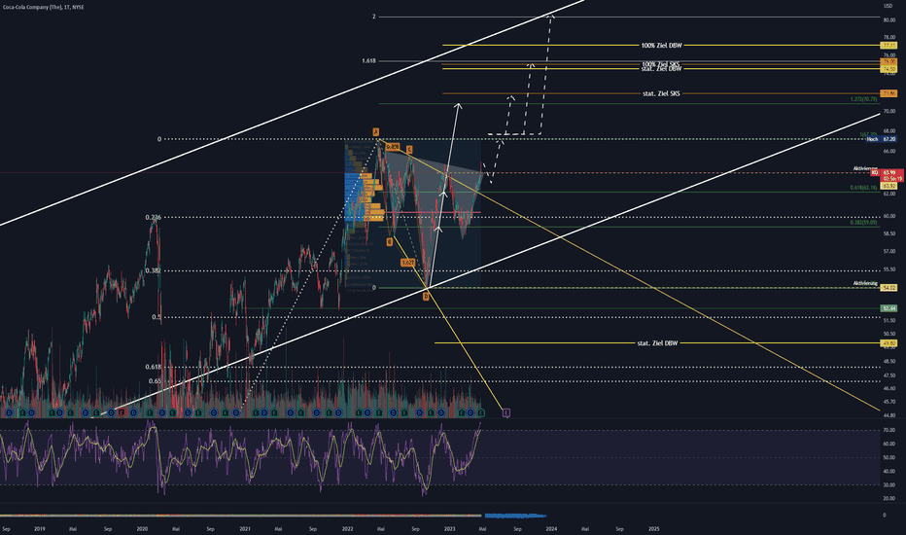
Task: Click the '0.618' retracement label at left
Action: (x=154, y=367)
